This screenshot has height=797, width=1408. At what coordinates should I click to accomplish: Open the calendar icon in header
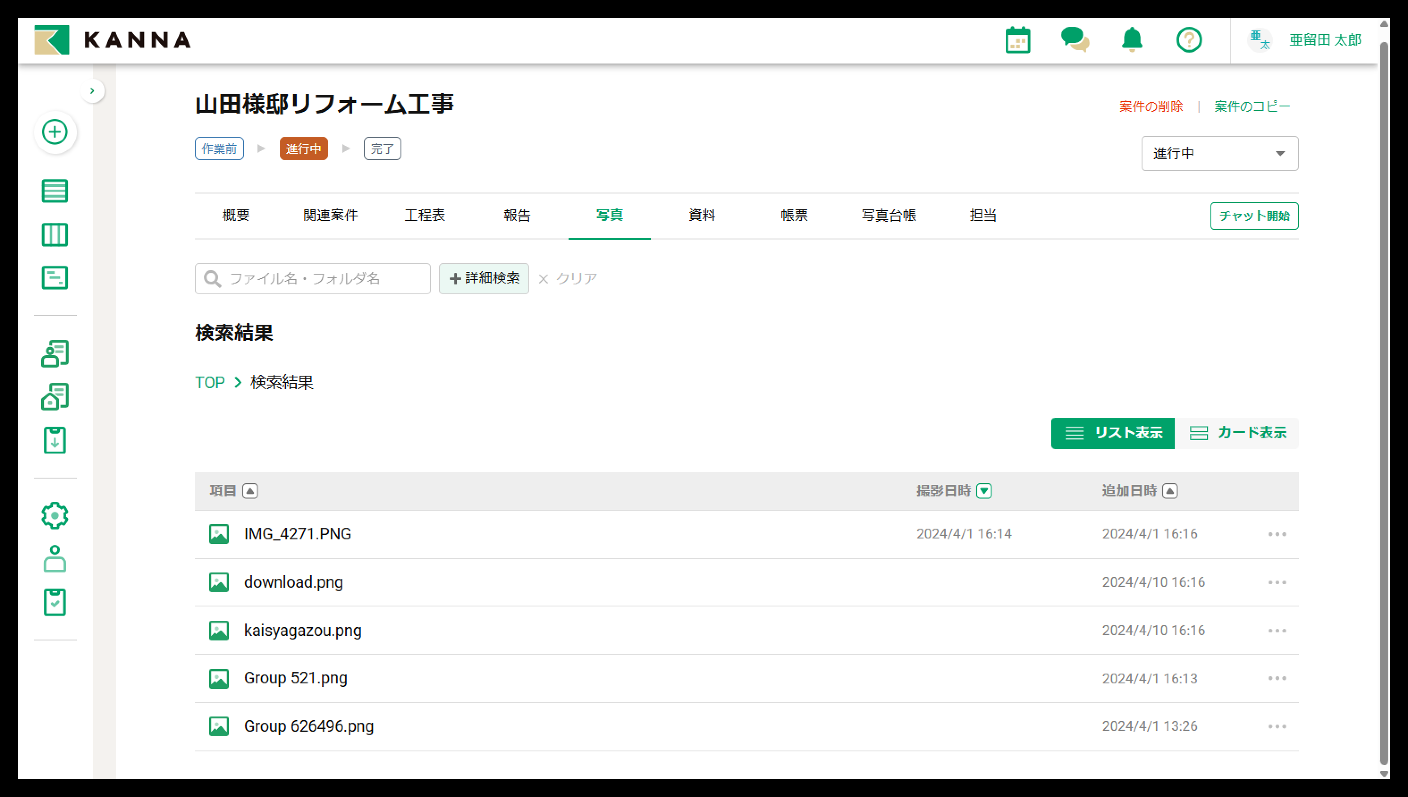(1017, 40)
